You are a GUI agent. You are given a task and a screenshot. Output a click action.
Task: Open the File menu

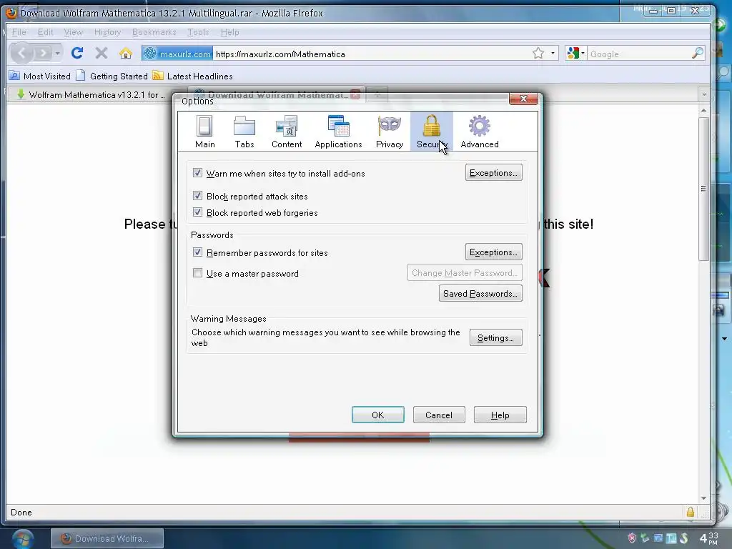pyautogui.click(x=19, y=32)
